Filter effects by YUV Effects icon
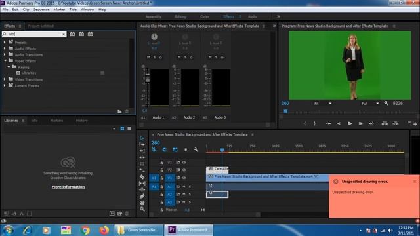The height and width of the screenshot is (236, 420). click(x=91, y=34)
